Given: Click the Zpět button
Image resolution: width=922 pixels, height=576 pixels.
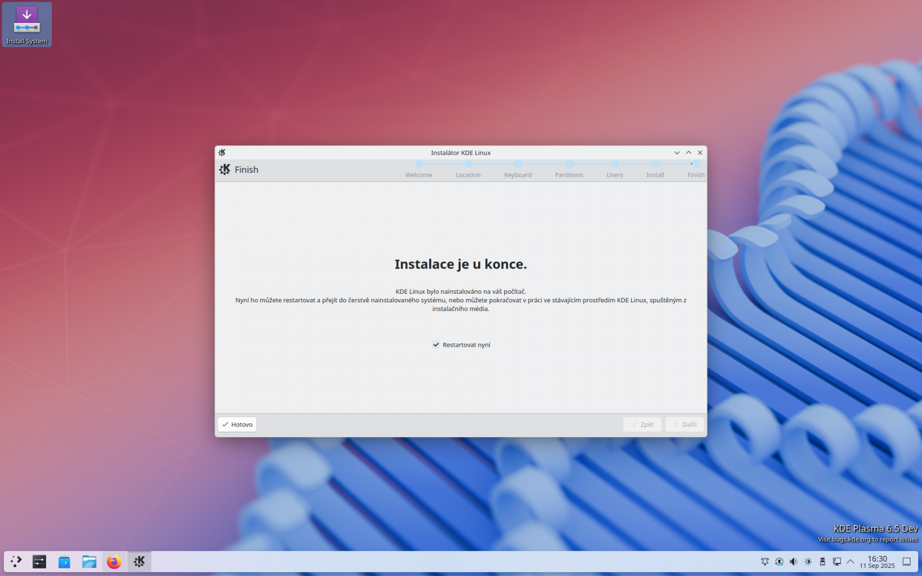Looking at the screenshot, I should [x=643, y=425].
